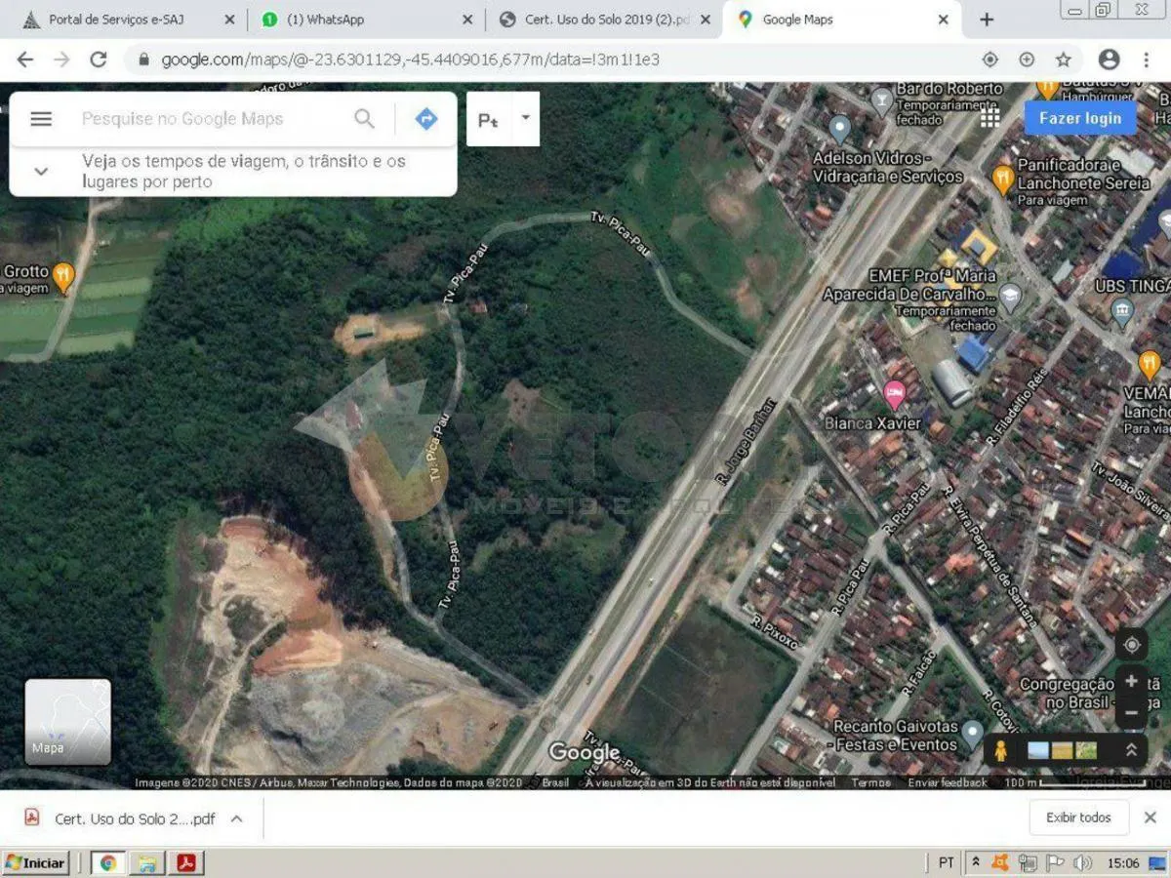The image size is (1171, 878).
Task: Click the PT language indicator in taskbar
Action: point(946,862)
